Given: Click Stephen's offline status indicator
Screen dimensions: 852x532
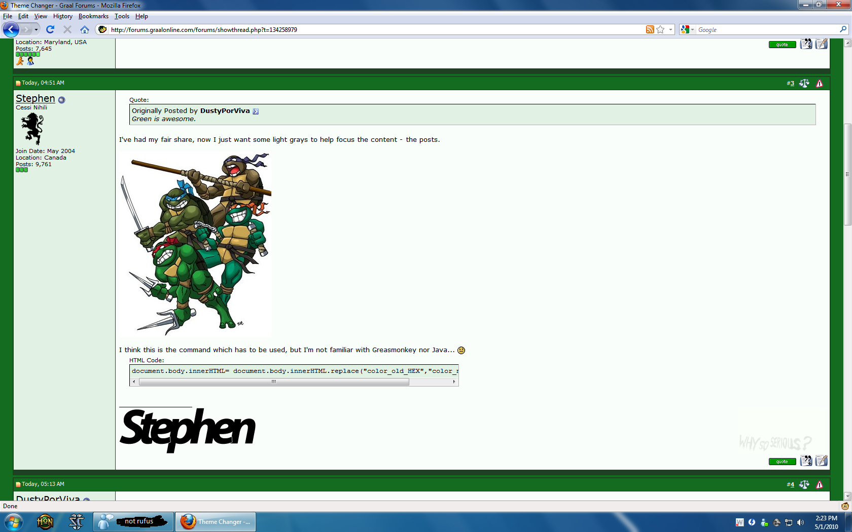Looking at the screenshot, I should [62, 100].
